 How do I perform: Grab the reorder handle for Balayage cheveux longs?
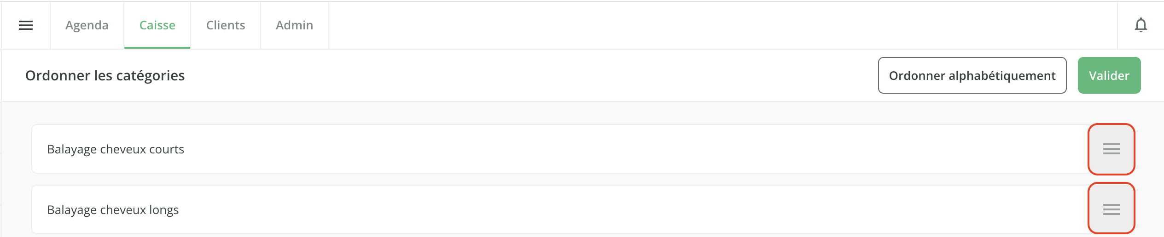point(1111,209)
